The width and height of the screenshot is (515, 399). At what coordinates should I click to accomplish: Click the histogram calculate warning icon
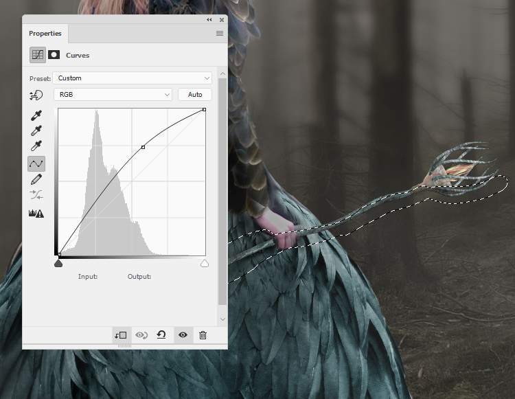(x=36, y=214)
